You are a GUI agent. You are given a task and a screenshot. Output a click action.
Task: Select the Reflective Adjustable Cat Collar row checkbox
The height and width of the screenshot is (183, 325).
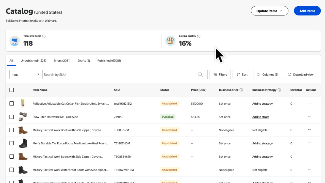(11, 103)
